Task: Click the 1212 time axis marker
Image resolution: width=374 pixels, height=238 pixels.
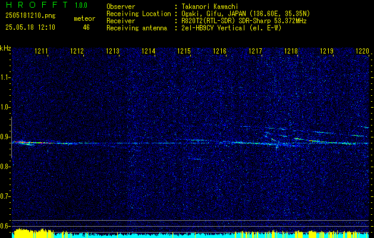Action: [77, 51]
